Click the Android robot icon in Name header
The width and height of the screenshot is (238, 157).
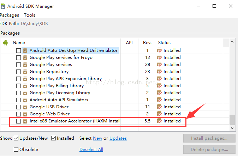6,43
